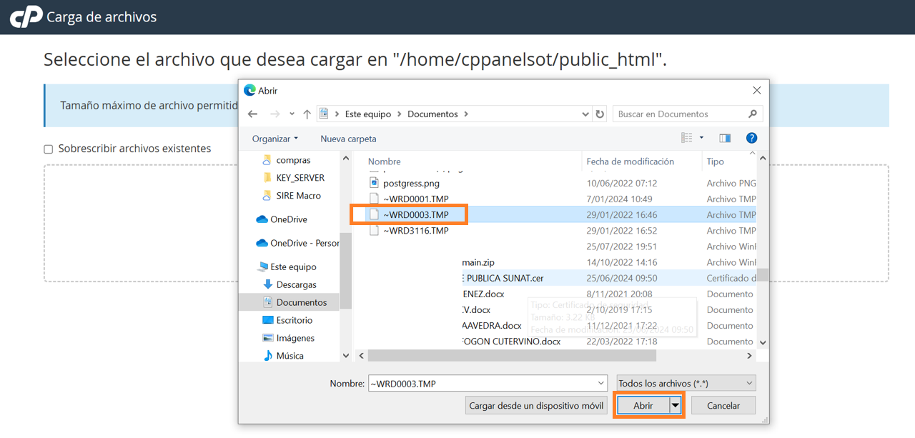Enable Sobrescribir archivos existentes
Viewport: 915px width, 438px height.
[48, 149]
